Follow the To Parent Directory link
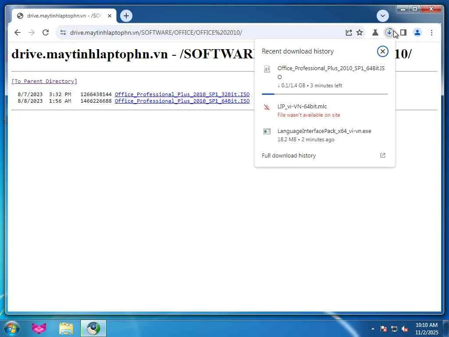 pos(44,81)
